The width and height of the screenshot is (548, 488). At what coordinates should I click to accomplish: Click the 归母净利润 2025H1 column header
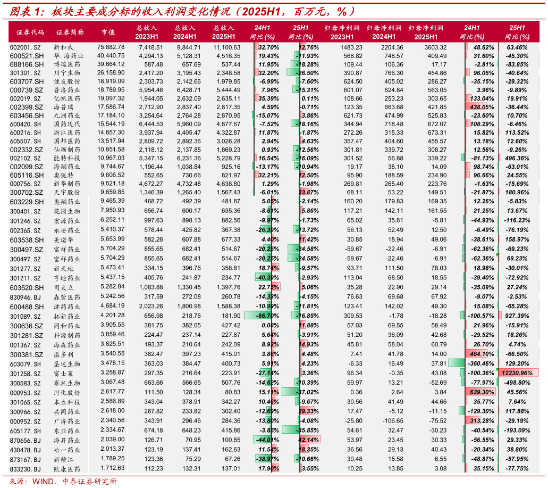pos(427,32)
